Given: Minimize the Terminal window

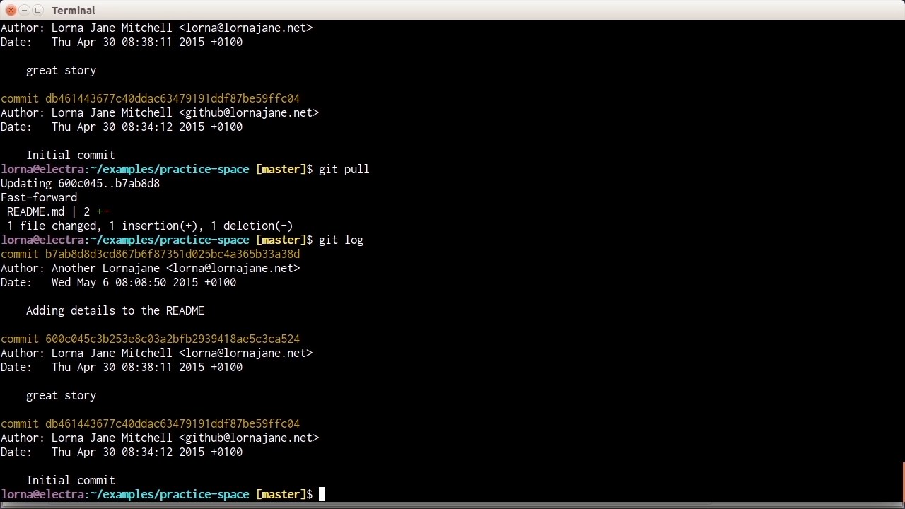Looking at the screenshot, I should click(24, 10).
